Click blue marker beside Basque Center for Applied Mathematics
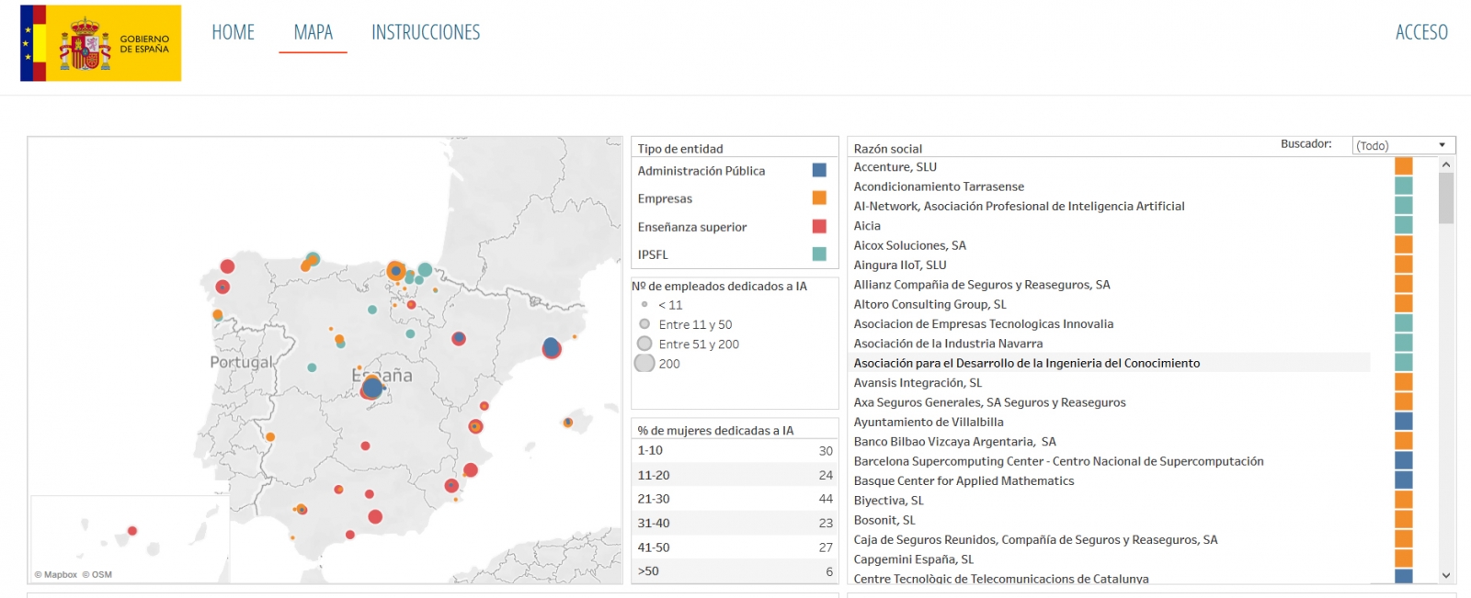Image resolution: width=1471 pixels, height=598 pixels. tap(1404, 480)
